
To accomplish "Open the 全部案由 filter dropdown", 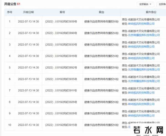I will 145,4.
